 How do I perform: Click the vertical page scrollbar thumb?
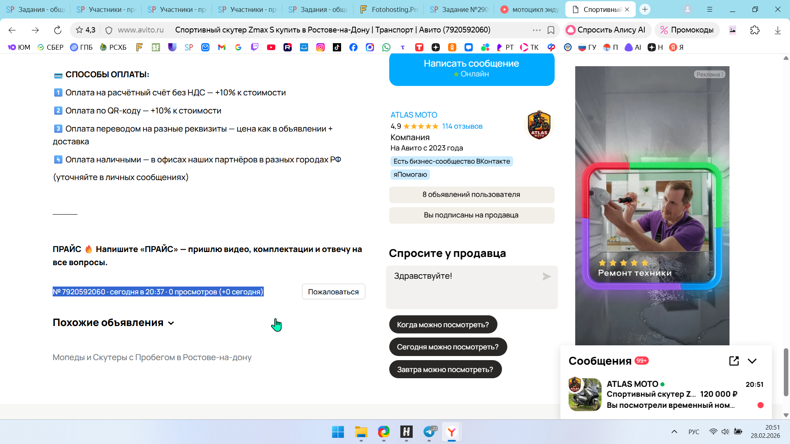click(786, 372)
